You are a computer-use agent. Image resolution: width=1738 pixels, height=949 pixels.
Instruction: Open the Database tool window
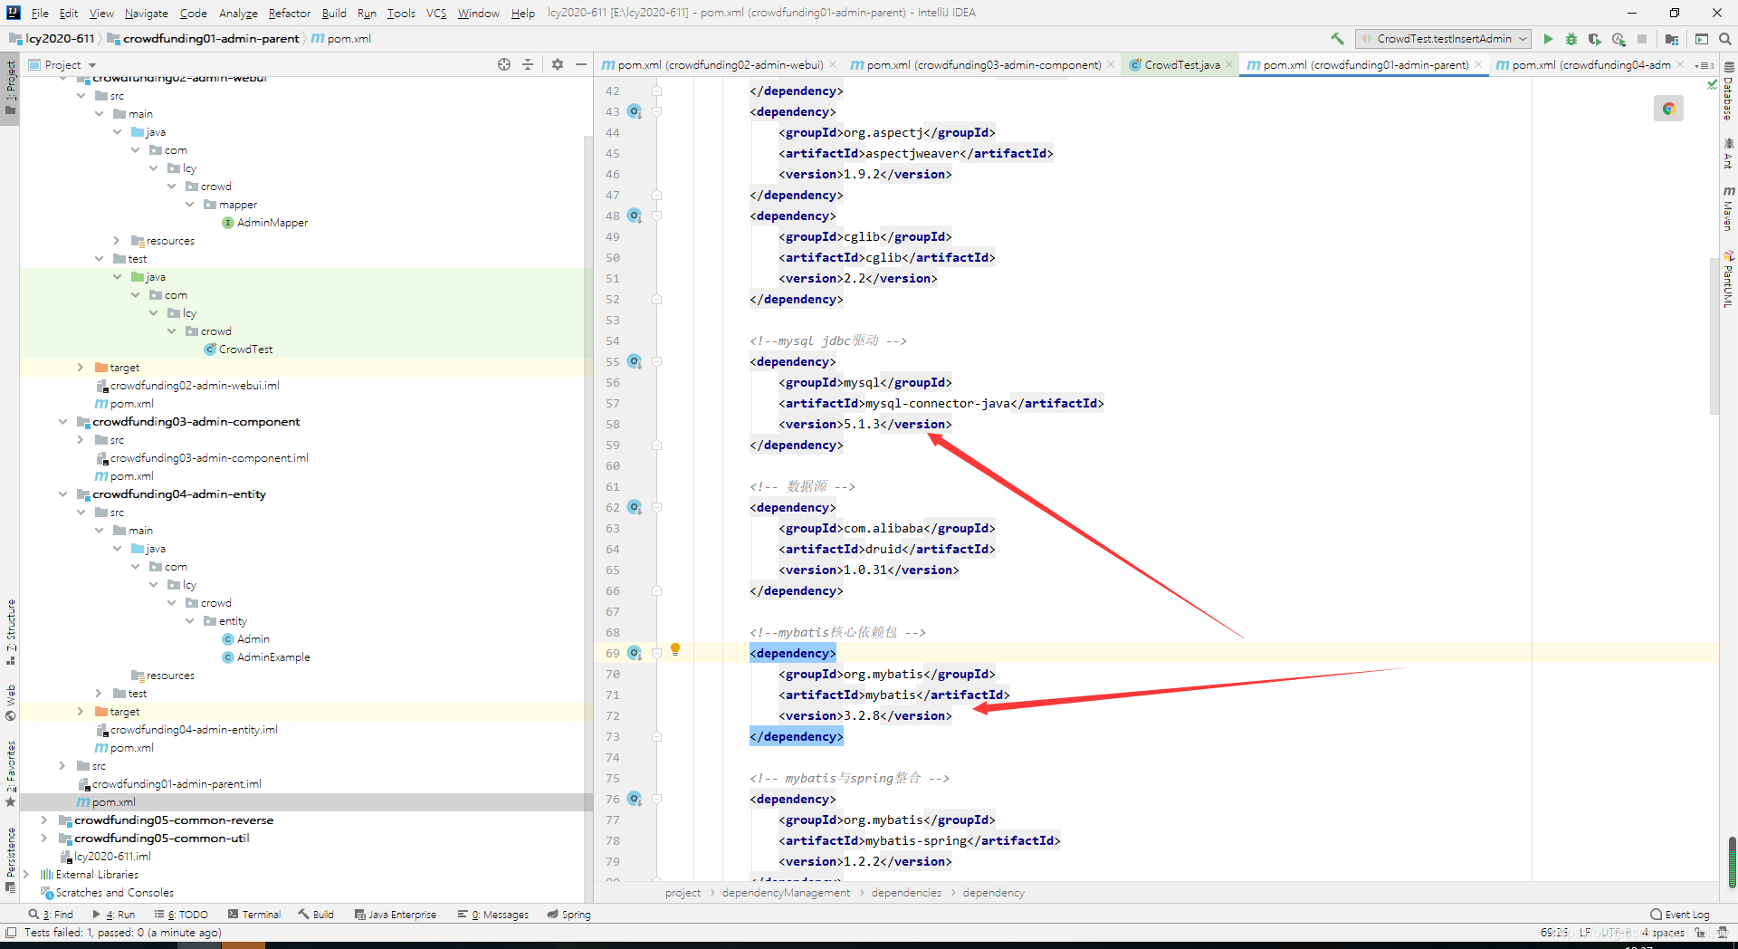pyautogui.click(x=1729, y=91)
